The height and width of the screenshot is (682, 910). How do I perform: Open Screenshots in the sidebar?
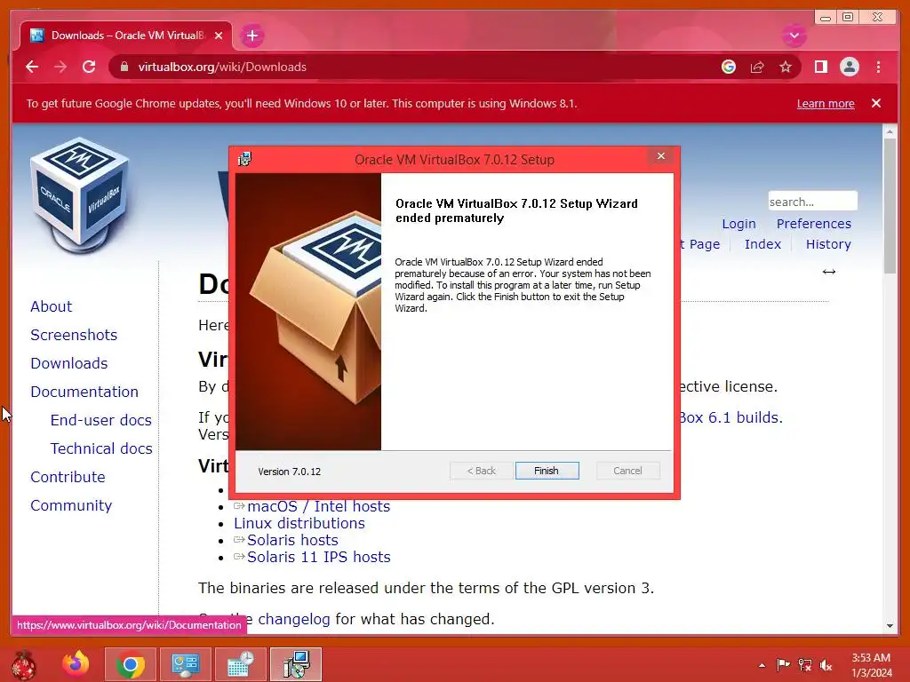tap(74, 335)
